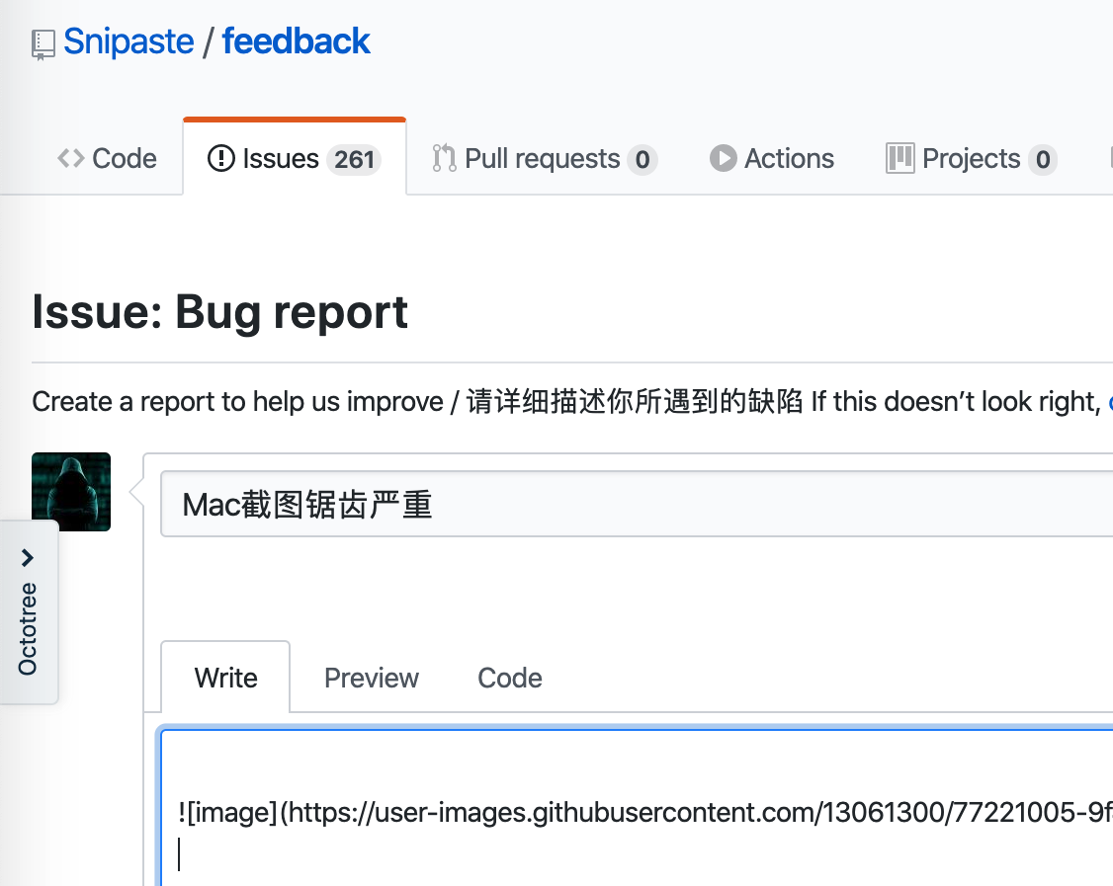Switch to the Code tab in the editor
Screen dimensions: 1113x886
tap(509, 678)
